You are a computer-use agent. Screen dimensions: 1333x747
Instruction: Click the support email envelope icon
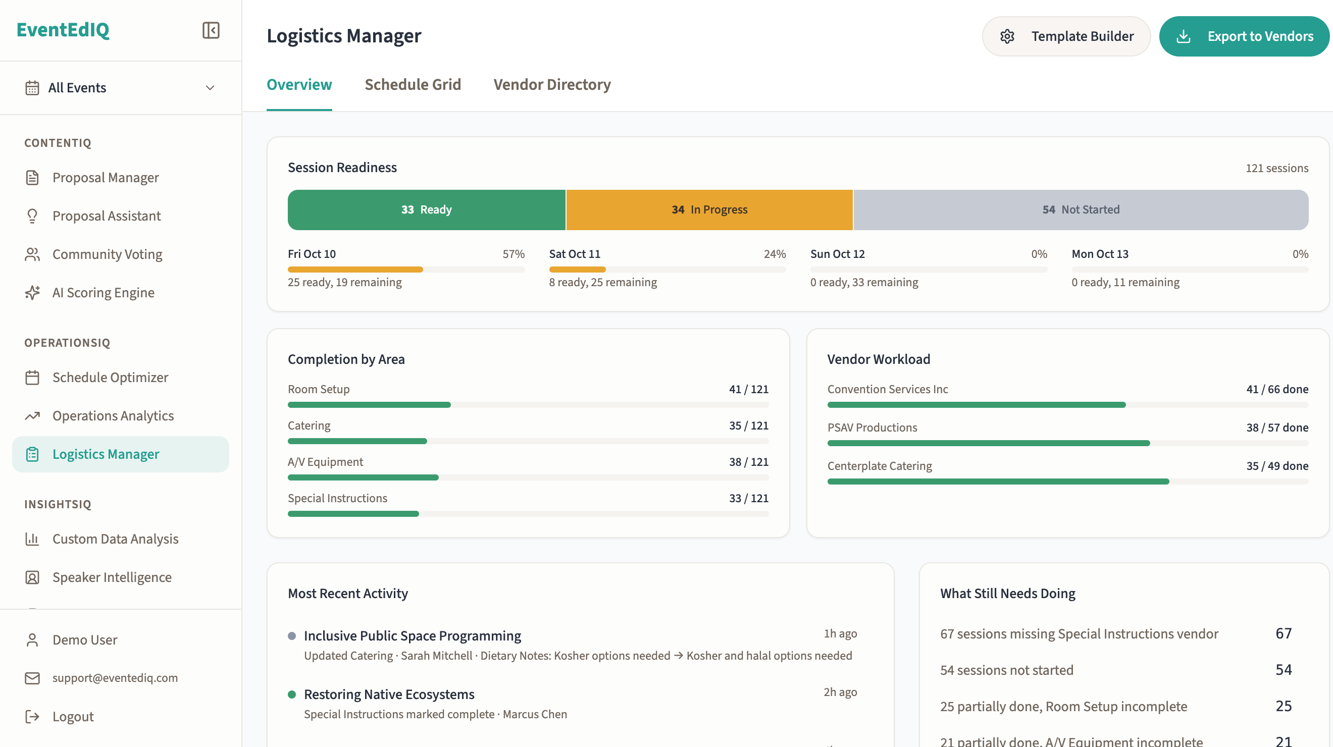point(32,678)
